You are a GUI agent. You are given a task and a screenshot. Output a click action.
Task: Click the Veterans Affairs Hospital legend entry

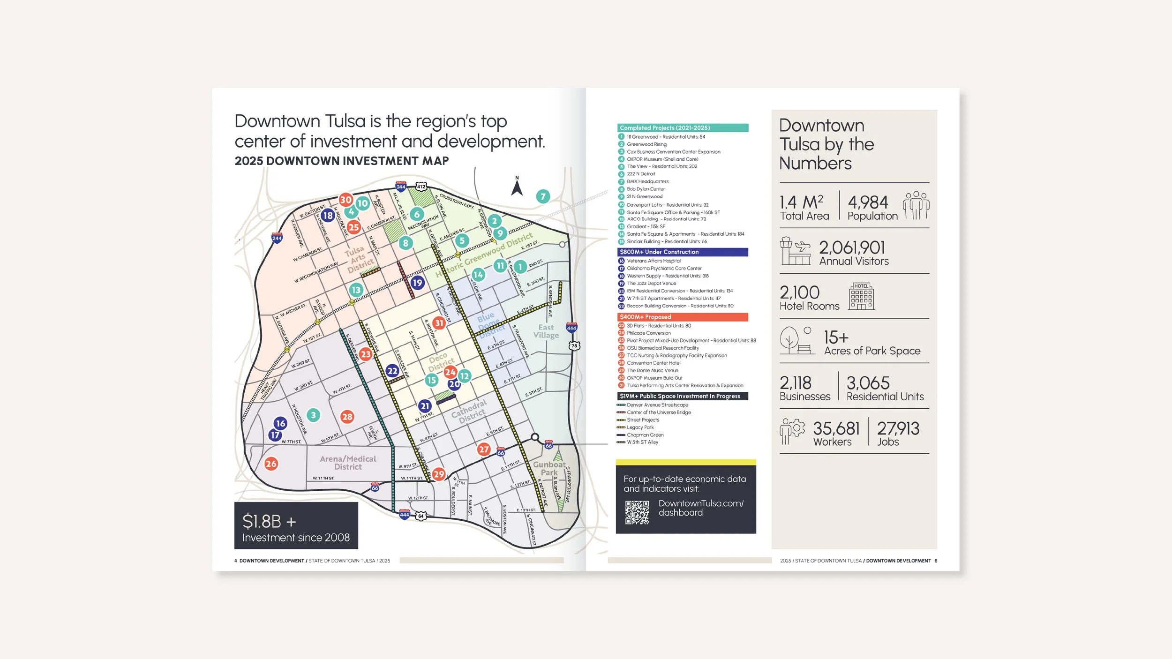654,261
